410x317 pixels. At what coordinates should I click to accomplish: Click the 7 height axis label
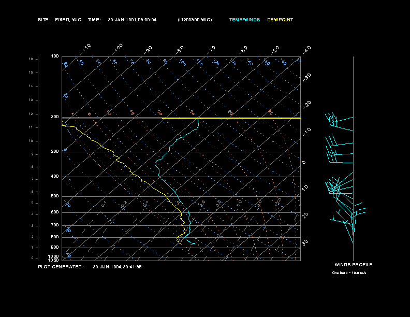click(x=33, y=179)
